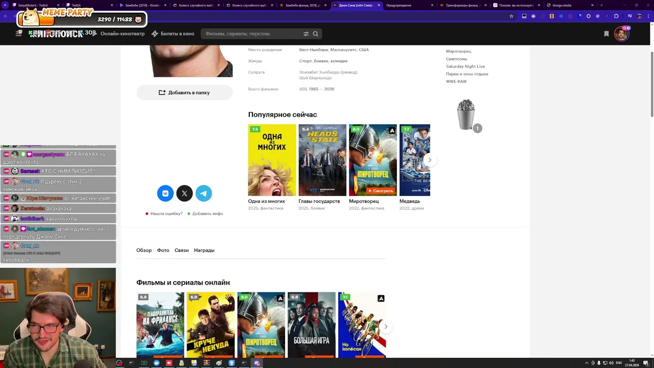
Task: Open the tab search arrow at top left
Action: pyautogui.click(x=6, y=5)
